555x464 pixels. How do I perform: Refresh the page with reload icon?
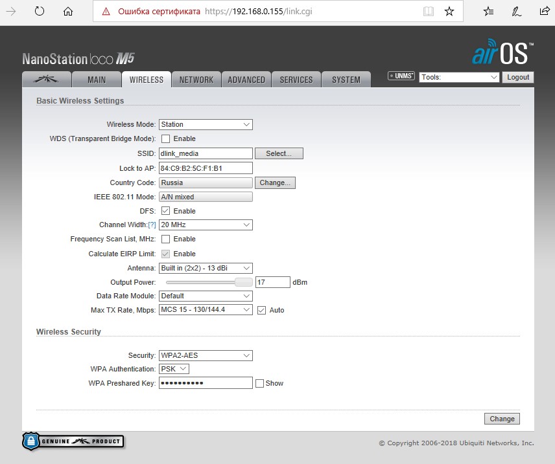[40, 11]
